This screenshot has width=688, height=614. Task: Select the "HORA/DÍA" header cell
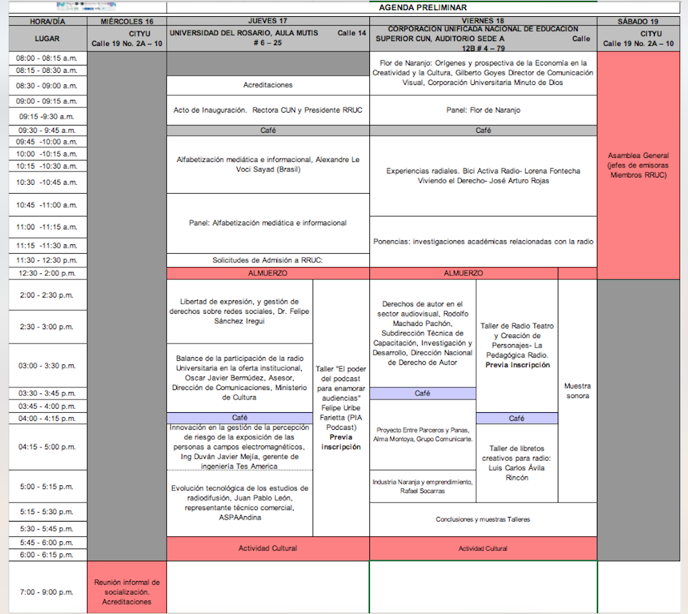(47, 21)
